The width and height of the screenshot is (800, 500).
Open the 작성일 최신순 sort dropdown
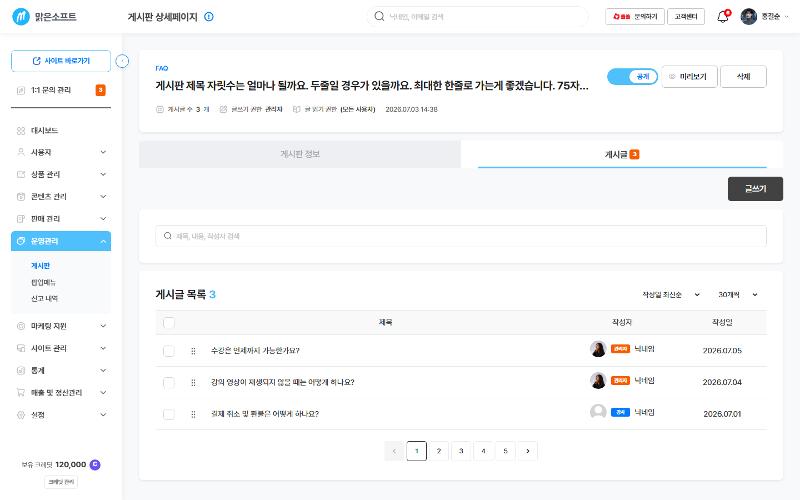click(x=671, y=295)
